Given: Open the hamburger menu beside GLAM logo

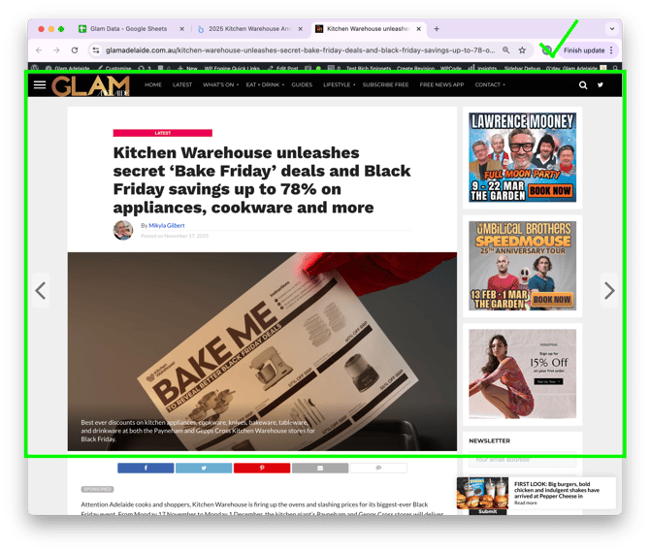Looking at the screenshot, I should tap(40, 85).
